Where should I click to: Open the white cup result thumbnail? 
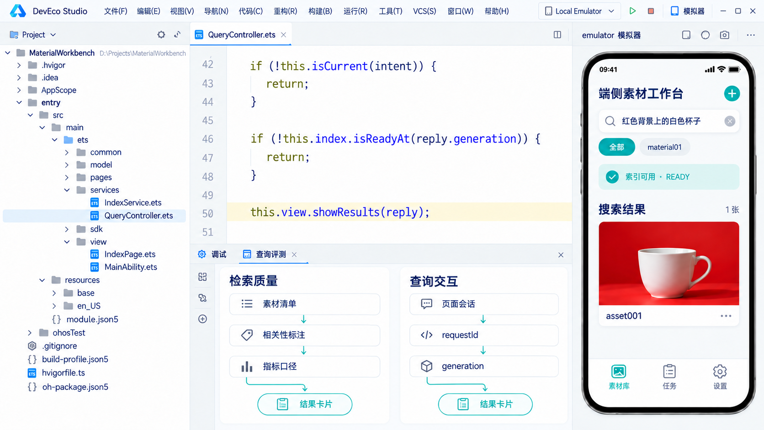669,264
